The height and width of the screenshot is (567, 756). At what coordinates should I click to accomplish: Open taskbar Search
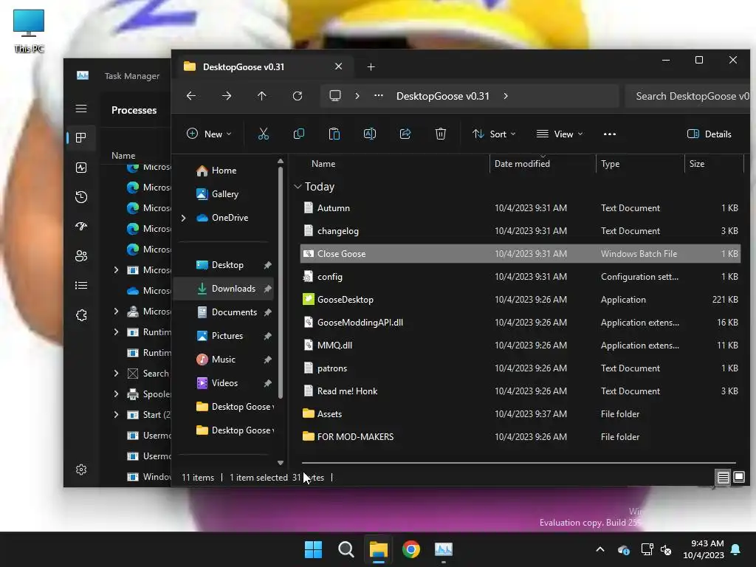(346, 549)
